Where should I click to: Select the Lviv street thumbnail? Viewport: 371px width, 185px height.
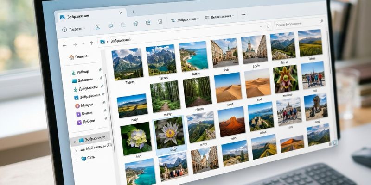pyautogui.click(x=224, y=53)
